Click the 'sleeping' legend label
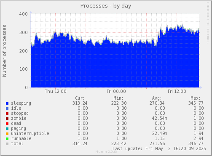 tap(21, 103)
